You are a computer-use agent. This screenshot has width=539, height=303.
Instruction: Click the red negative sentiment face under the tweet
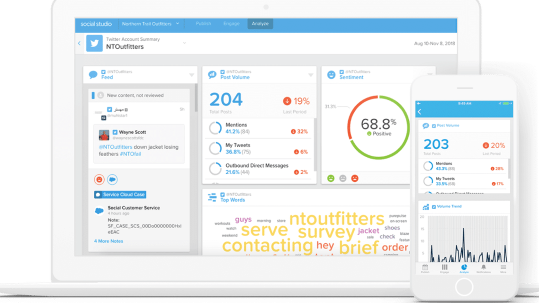point(99,179)
